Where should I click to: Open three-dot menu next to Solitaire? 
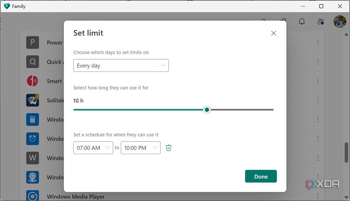[318, 100]
